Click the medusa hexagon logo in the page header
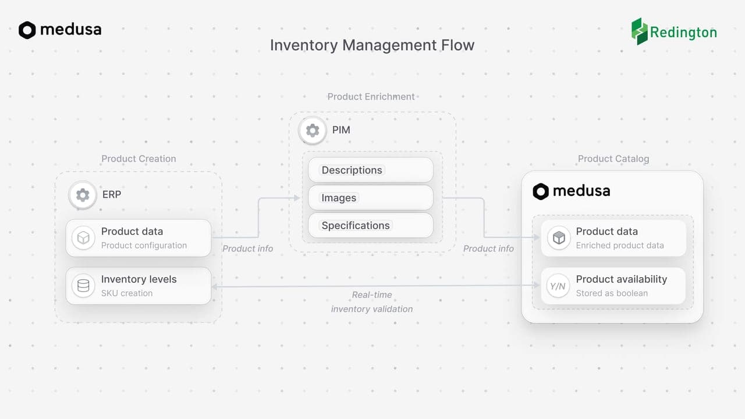 [27, 30]
